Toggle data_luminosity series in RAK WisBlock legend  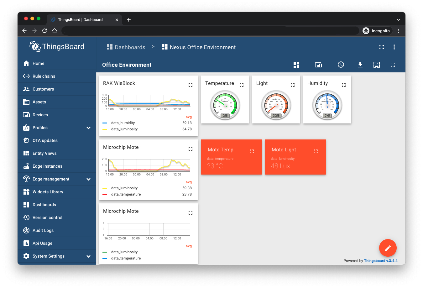[124, 129]
